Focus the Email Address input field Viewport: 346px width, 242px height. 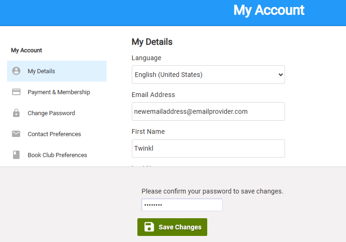coord(208,111)
